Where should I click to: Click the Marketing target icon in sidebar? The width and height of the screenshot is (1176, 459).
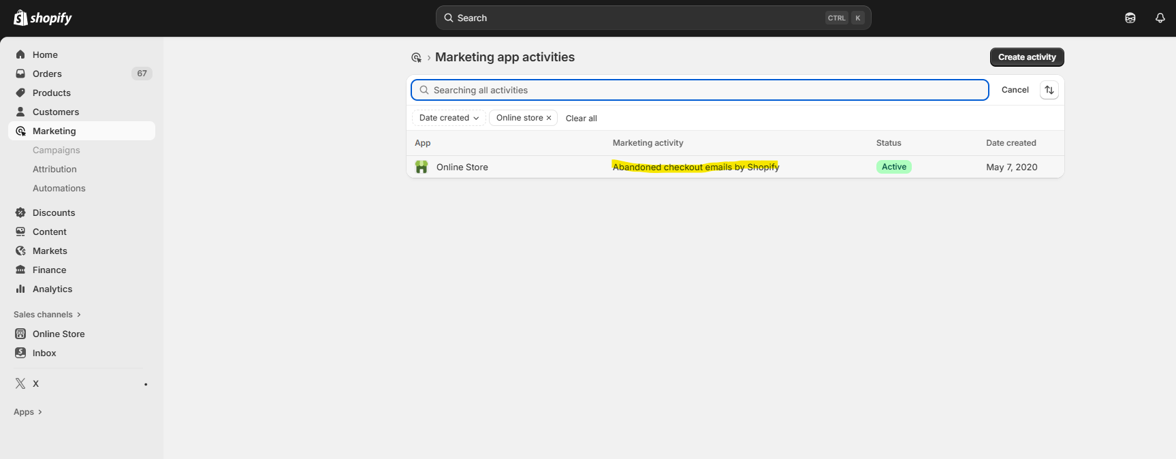click(20, 131)
